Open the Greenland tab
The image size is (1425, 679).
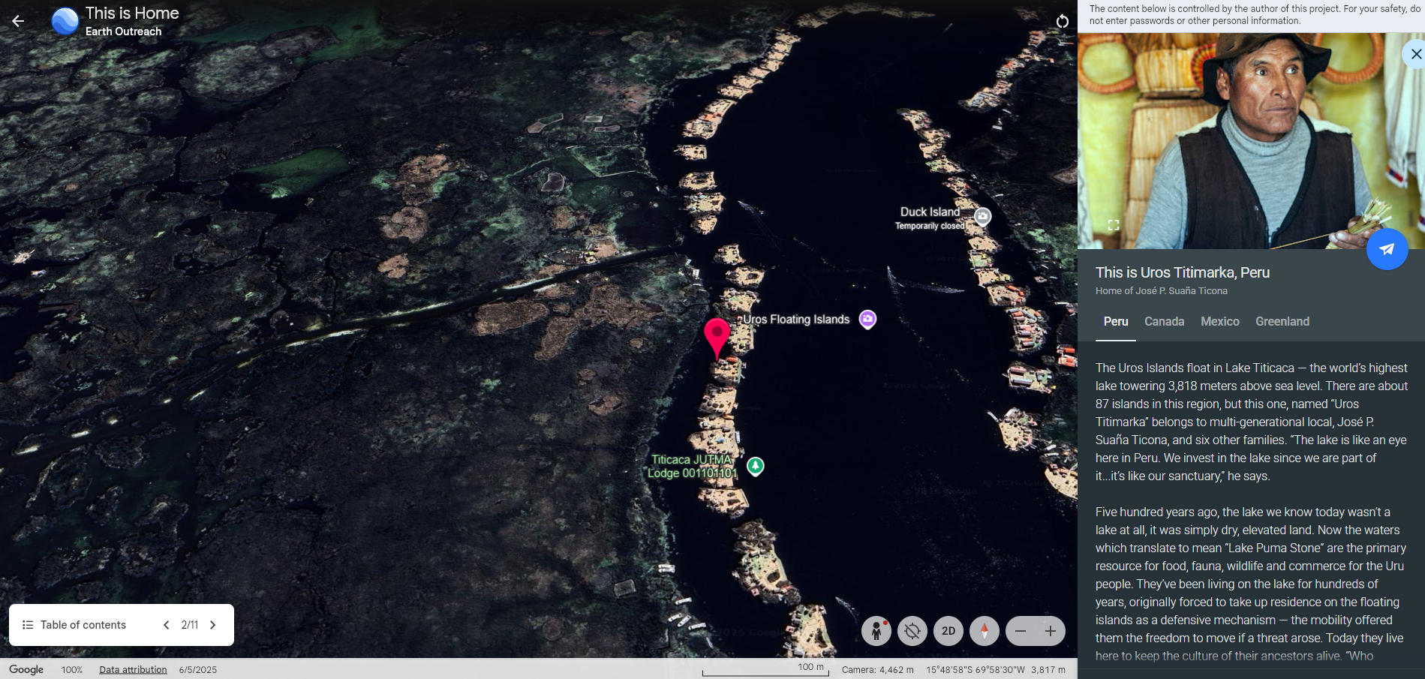[x=1282, y=321]
